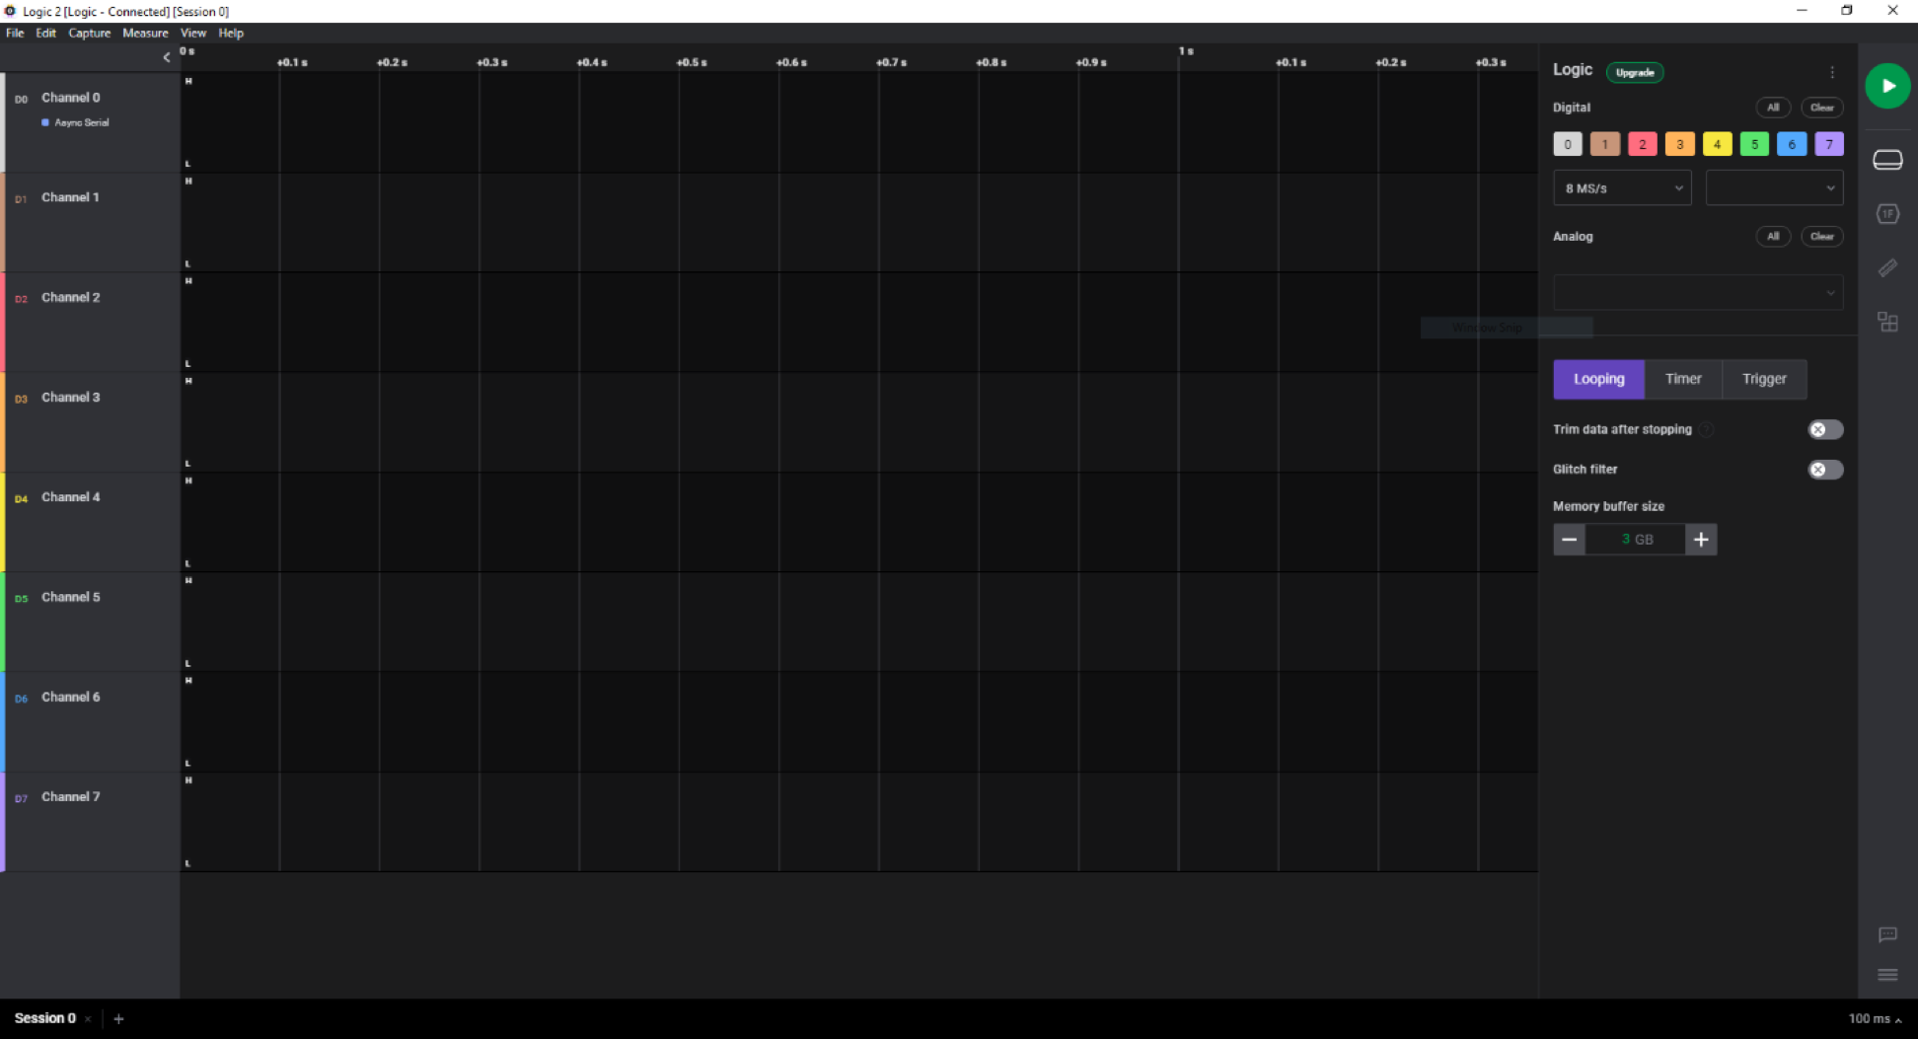Toggle digital channel 6
This screenshot has width=1918, height=1039.
[1792, 144]
